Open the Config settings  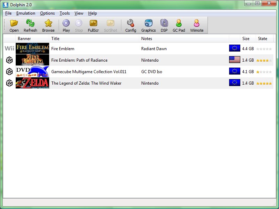[x=130, y=25]
